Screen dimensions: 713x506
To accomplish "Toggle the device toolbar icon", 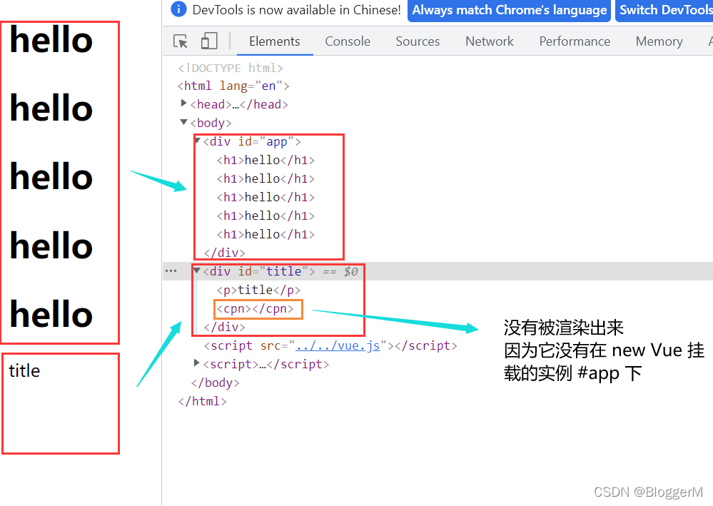I will 209,41.
